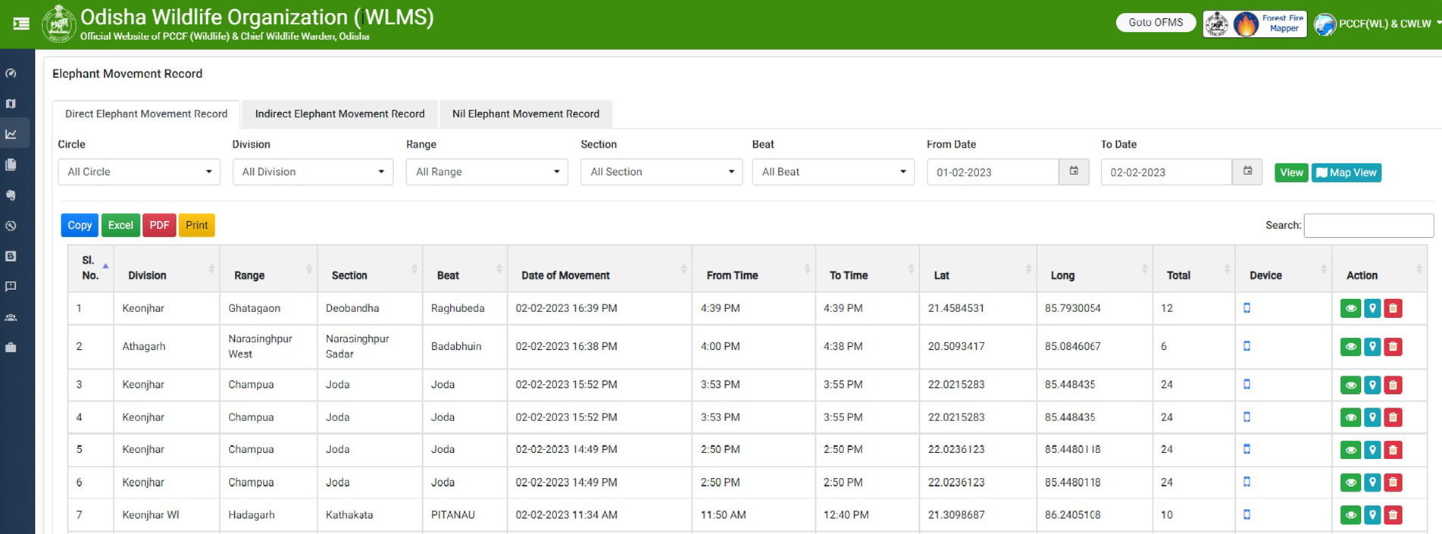Open the users group sidebar icon

[11, 317]
